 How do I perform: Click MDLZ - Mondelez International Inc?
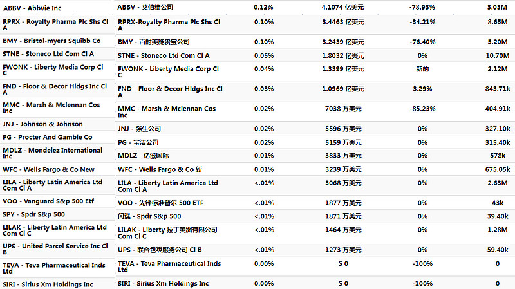(x=53, y=153)
